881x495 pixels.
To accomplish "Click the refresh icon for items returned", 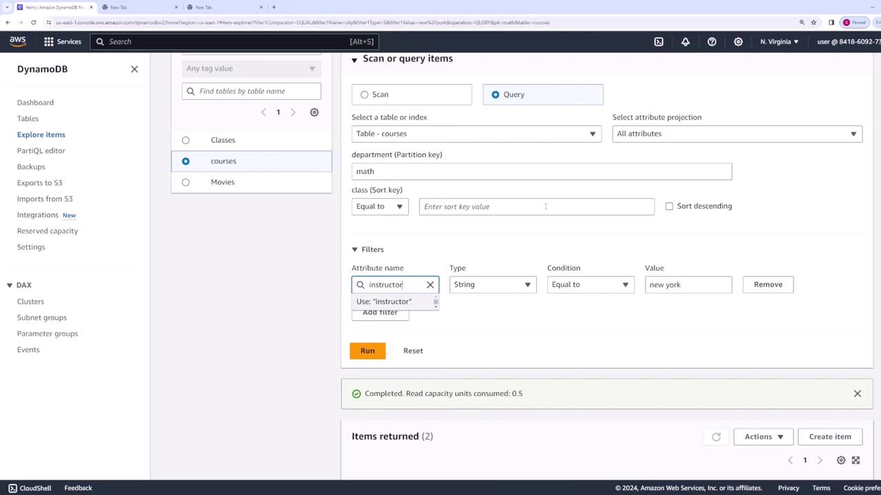I will pyautogui.click(x=716, y=437).
